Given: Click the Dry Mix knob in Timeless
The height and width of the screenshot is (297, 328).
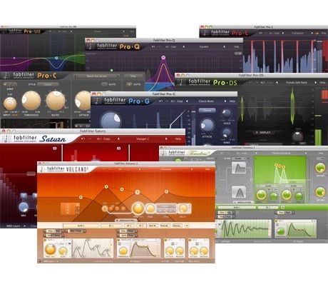Looking at the screenshot, I should click(320, 168).
